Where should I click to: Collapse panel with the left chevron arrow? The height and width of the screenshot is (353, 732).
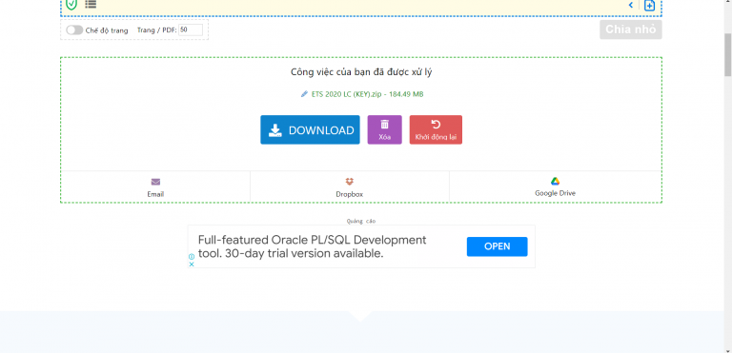[631, 5]
